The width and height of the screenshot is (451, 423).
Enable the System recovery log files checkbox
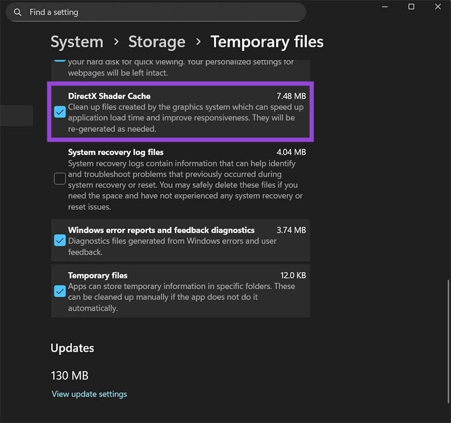point(60,179)
